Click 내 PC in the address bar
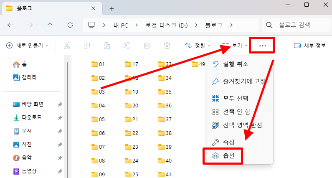This screenshot has width=332, height=178. [121, 25]
